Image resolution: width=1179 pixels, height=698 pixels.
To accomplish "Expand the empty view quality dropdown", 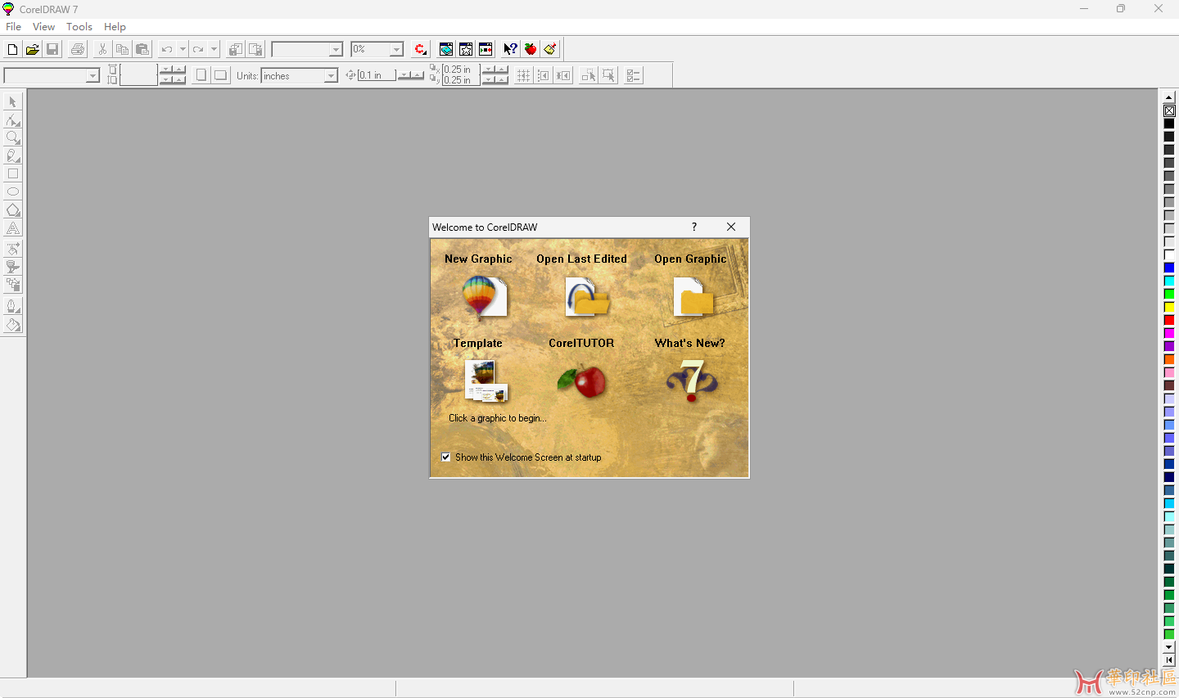I will pos(335,49).
